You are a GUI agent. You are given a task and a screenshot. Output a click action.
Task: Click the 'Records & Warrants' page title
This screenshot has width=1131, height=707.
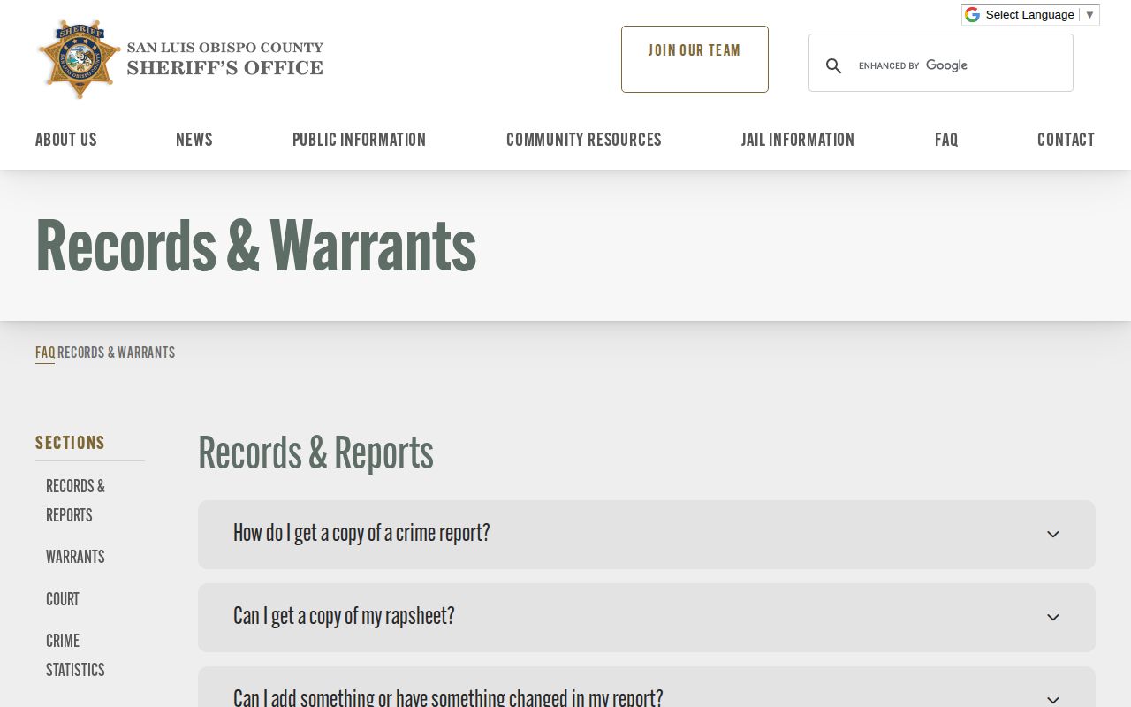(256, 247)
